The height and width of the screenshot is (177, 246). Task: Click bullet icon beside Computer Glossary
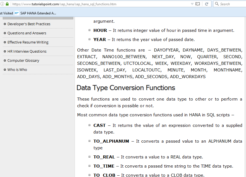pos(5,60)
